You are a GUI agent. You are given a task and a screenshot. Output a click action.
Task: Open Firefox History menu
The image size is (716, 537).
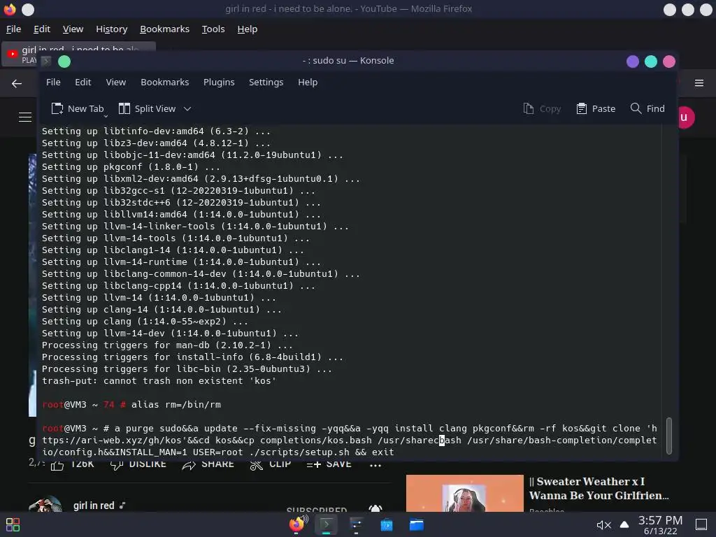point(111,29)
